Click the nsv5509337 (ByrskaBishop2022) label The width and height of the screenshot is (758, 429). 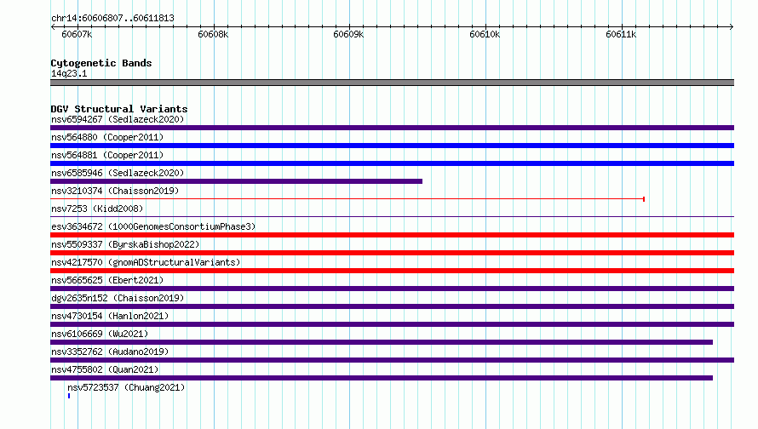click(x=125, y=244)
